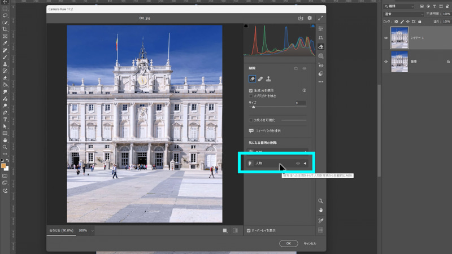The width and height of the screenshot is (452, 254).
Task: Open Camera Raw more options (three dots)
Action: coord(320,82)
